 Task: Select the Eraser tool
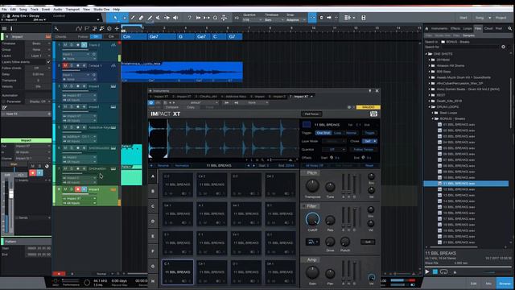pos(142,18)
